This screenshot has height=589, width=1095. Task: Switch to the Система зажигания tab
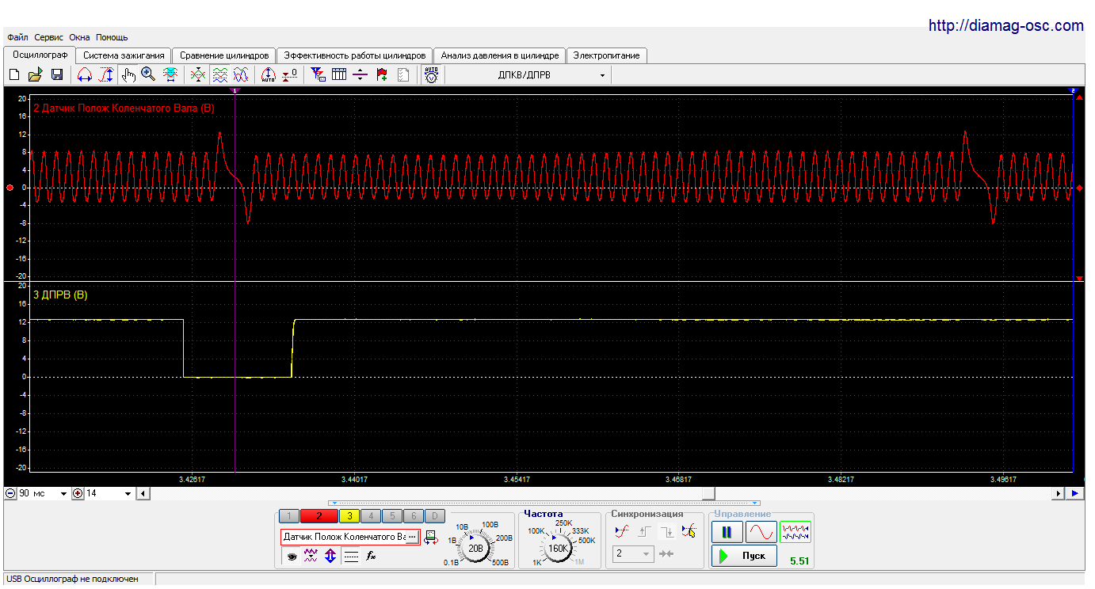pos(124,55)
